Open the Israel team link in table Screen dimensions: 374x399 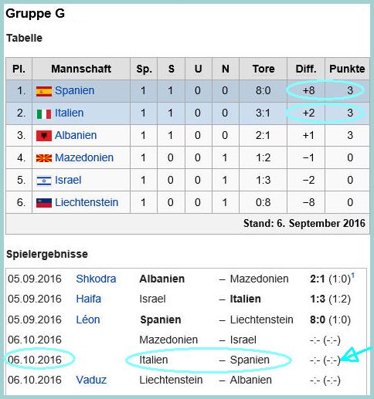68,181
